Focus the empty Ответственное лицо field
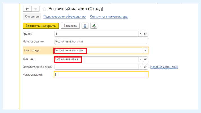This screenshot has height=113, width=201. (x=96, y=67)
